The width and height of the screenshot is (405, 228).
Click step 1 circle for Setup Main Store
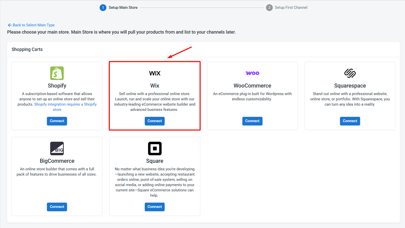pos(103,8)
